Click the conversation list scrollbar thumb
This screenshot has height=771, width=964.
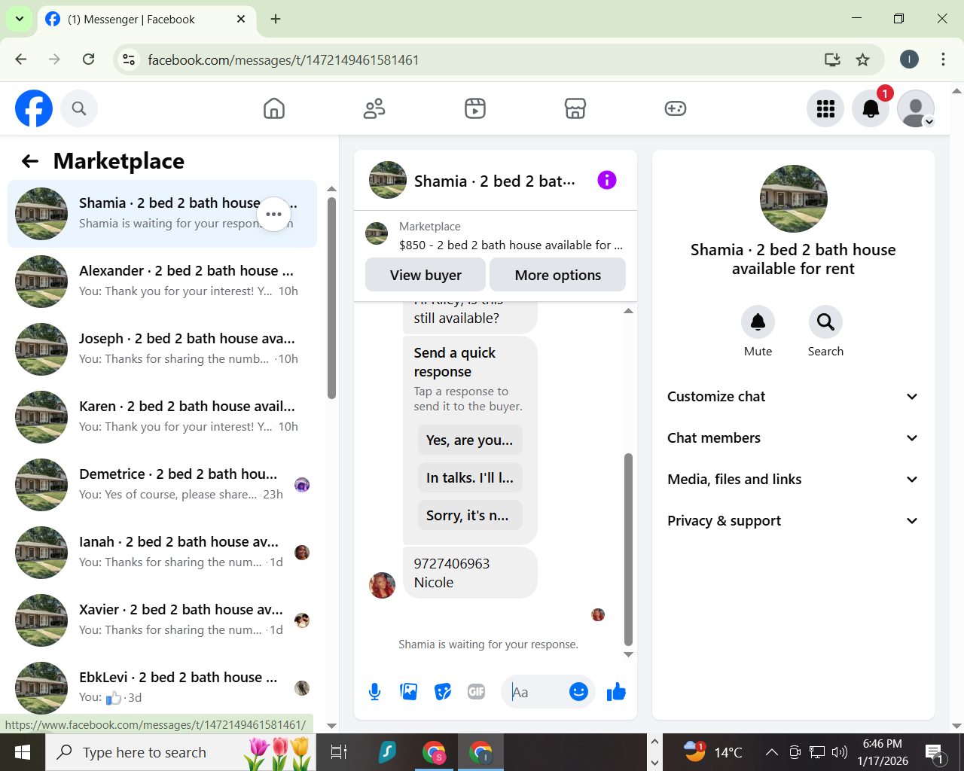tap(331, 297)
